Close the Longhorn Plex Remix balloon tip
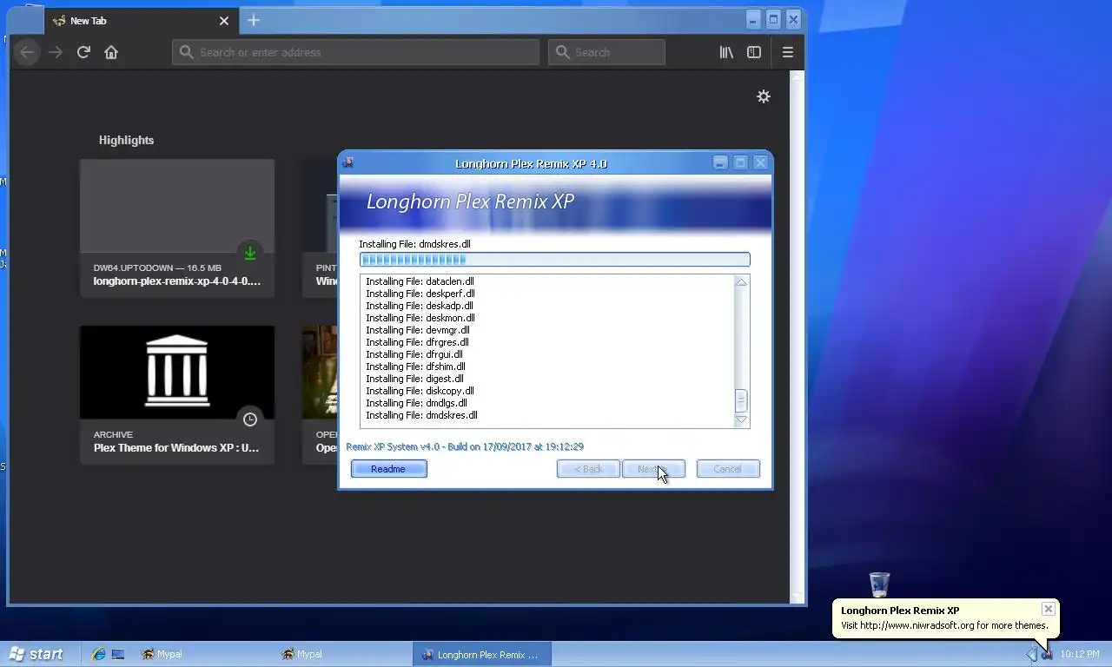Screen dimensions: 1112x667 (x=1049, y=609)
